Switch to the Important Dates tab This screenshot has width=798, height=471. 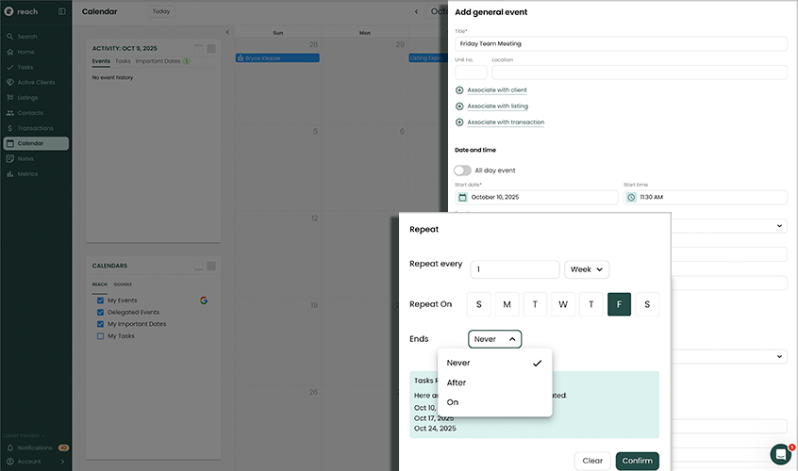pos(158,61)
